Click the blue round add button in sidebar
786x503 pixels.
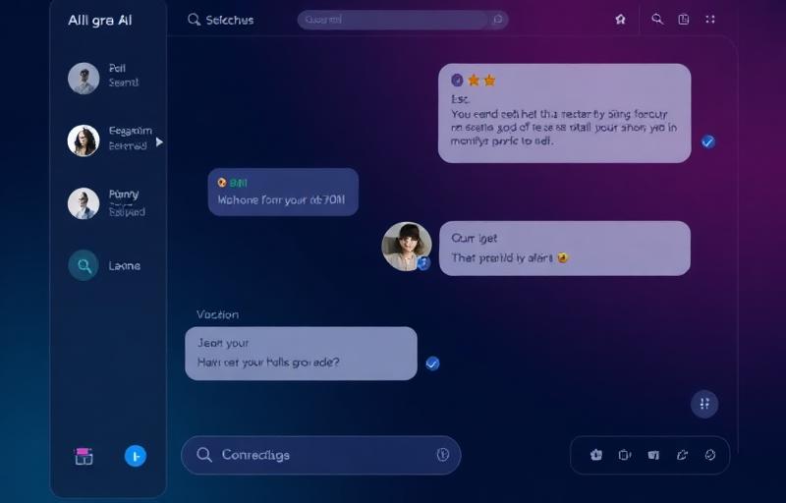(x=136, y=456)
